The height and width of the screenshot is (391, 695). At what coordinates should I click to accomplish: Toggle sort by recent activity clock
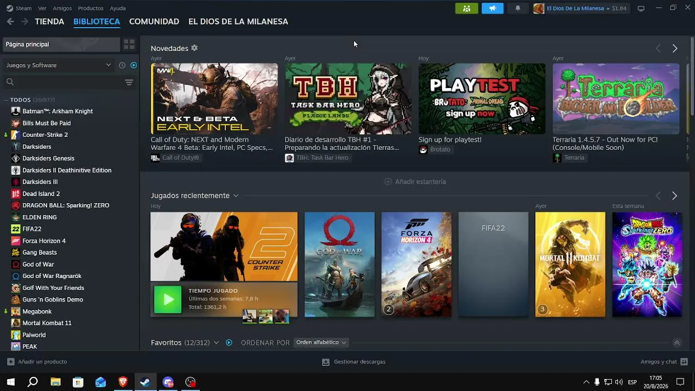[122, 65]
